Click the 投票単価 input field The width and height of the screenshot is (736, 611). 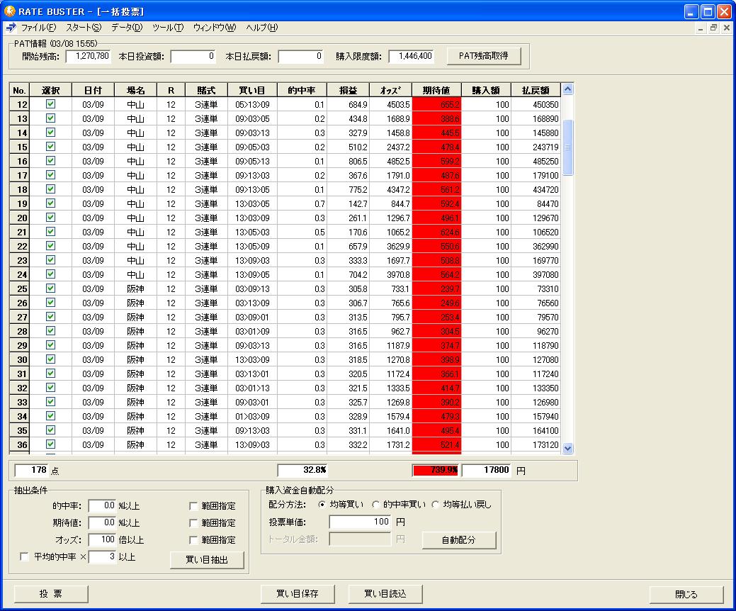360,522
